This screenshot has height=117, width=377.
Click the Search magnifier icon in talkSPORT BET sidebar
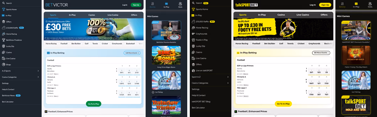(193, 3)
